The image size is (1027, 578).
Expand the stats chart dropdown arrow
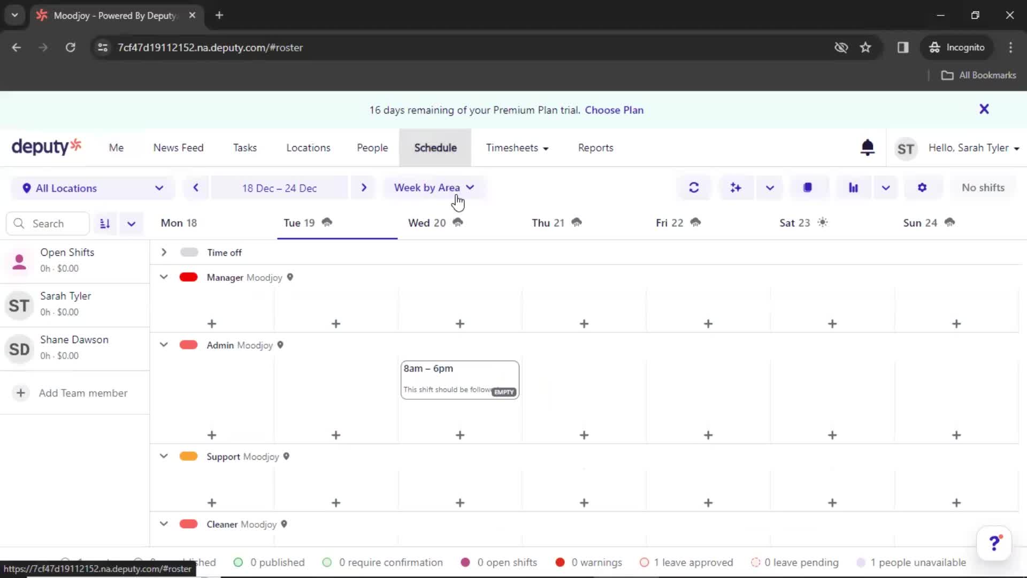[x=886, y=188]
